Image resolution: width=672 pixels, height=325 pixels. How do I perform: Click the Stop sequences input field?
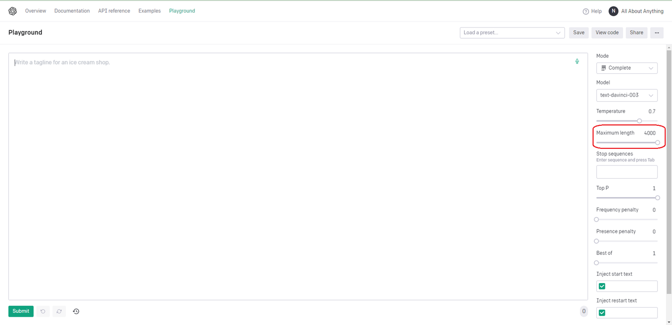[627, 172]
